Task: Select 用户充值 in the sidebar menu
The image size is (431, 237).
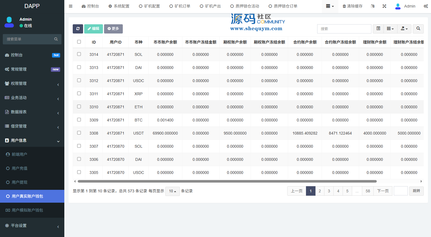Action: click(x=20, y=168)
